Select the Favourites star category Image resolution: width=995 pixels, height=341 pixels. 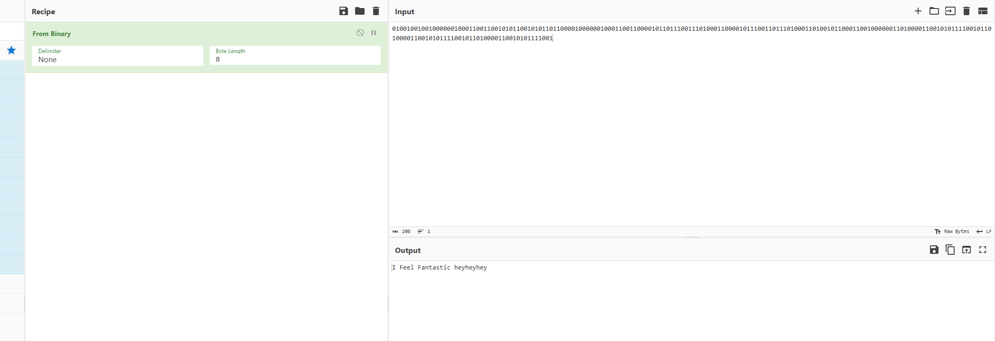tap(11, 50)
